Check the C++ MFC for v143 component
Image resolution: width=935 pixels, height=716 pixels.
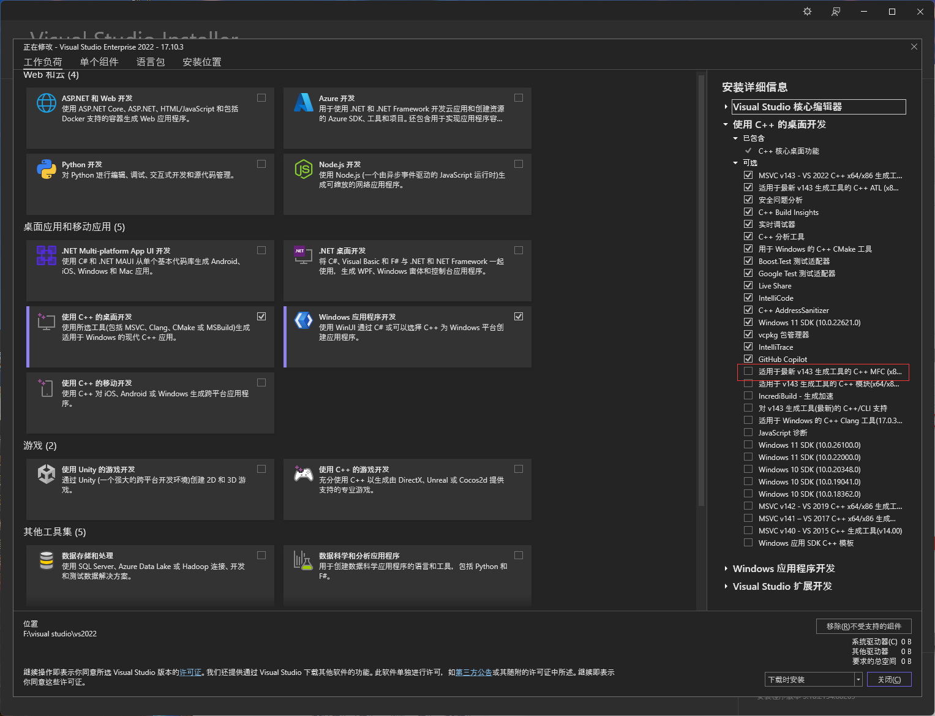pyautogui.click(x=748, y=371)
